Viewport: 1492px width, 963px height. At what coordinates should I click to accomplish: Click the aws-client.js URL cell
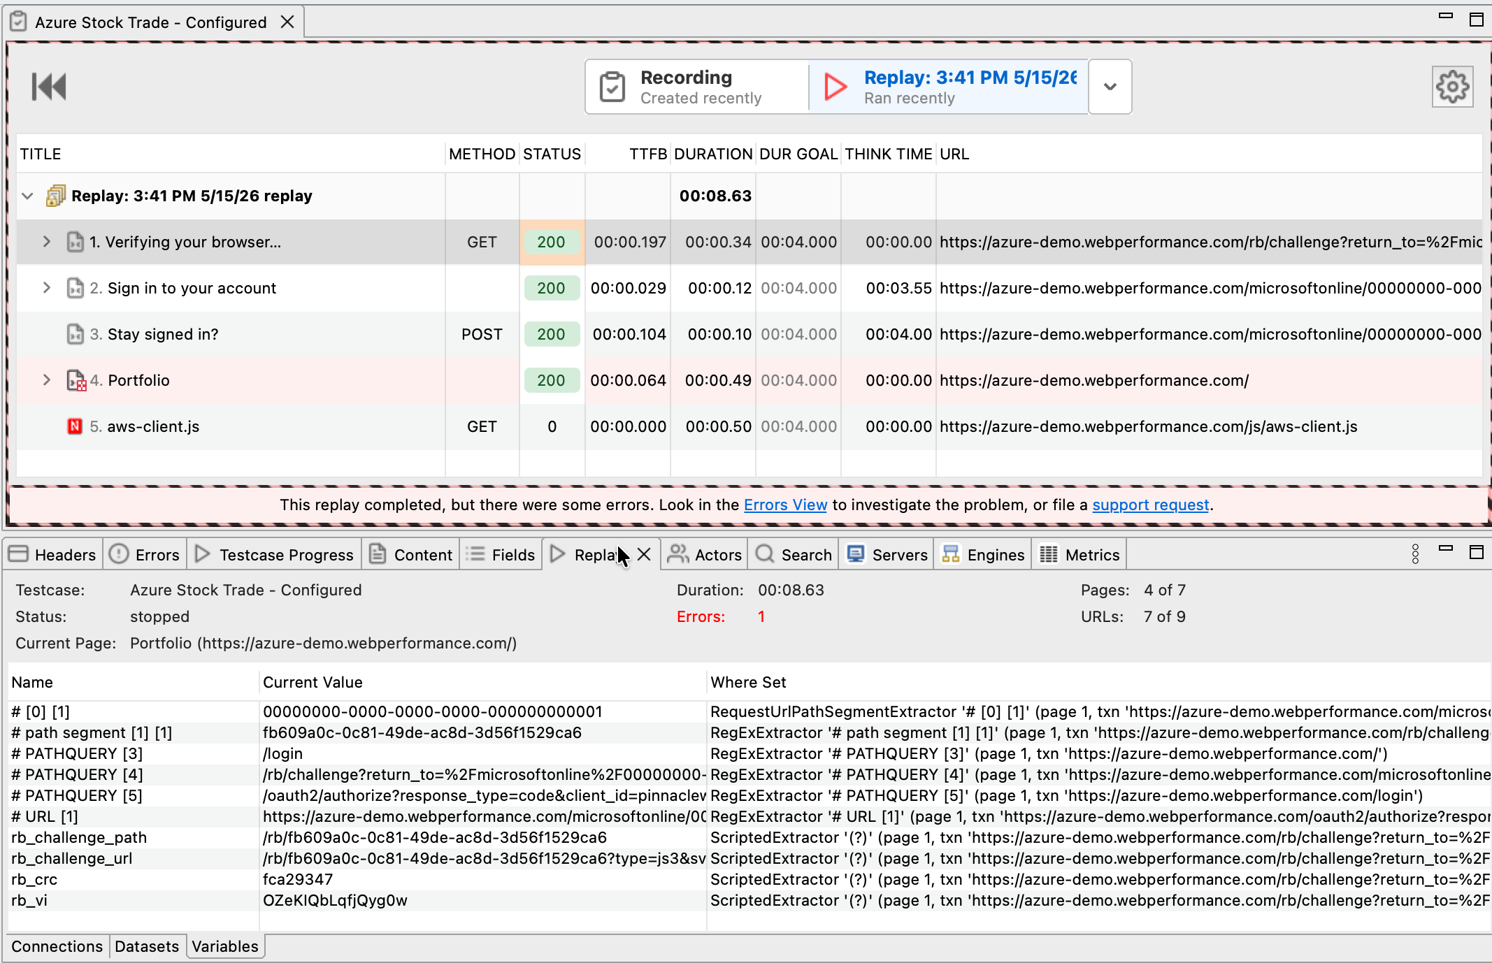pos(1210,426)
